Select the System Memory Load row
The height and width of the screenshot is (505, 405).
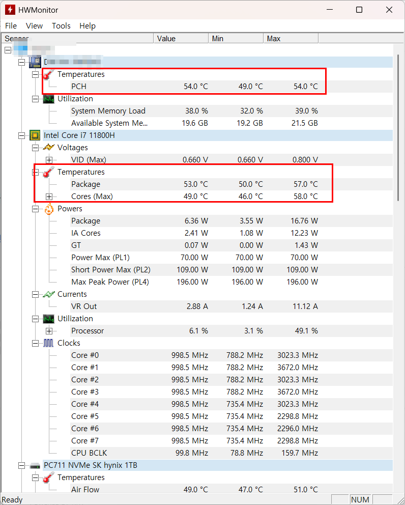(x=231, y=111)
